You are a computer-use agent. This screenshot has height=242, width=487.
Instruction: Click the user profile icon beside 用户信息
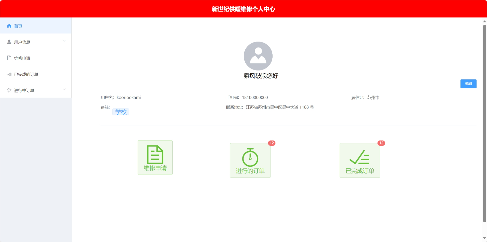pyautogui.click(x=9, y=42)
